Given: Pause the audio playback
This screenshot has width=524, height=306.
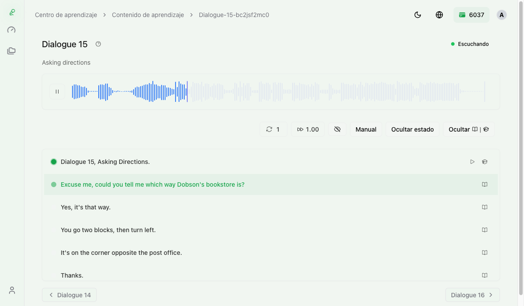Looking at the screenshot, I should [57, 92].
